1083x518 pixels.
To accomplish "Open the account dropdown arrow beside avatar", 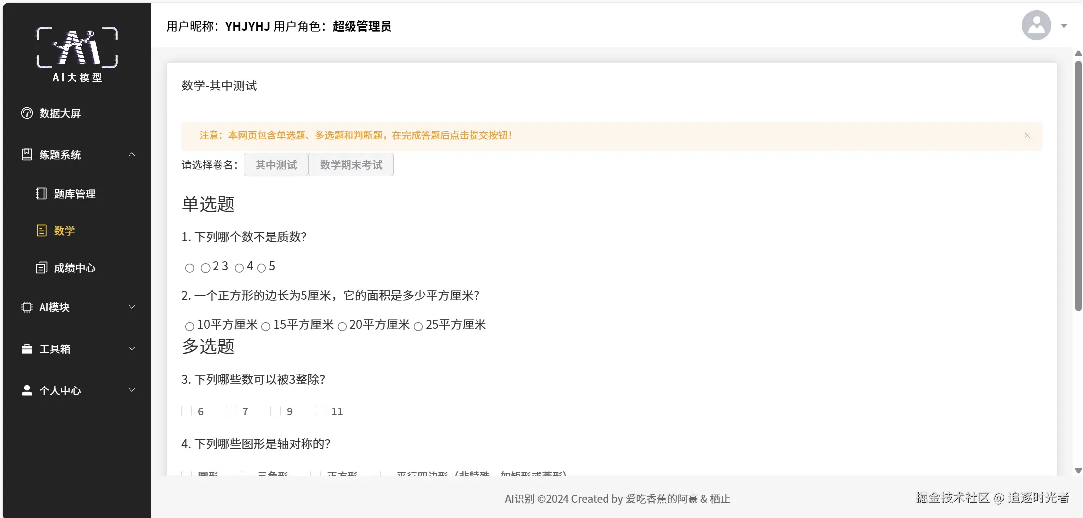I will 1064,26.
